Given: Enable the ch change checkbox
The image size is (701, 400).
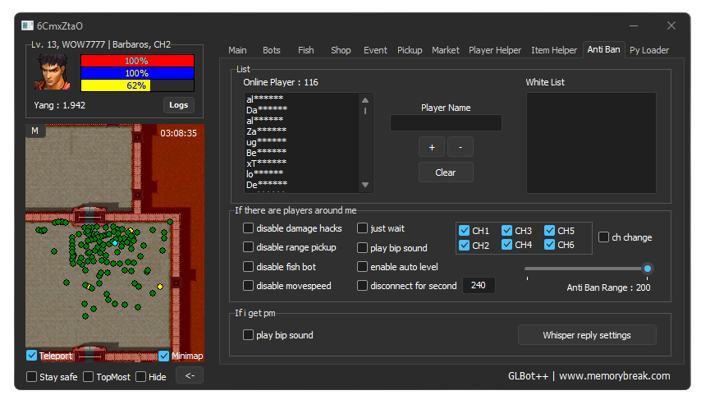Looking at the screenshot, I should tap(603, 237).
